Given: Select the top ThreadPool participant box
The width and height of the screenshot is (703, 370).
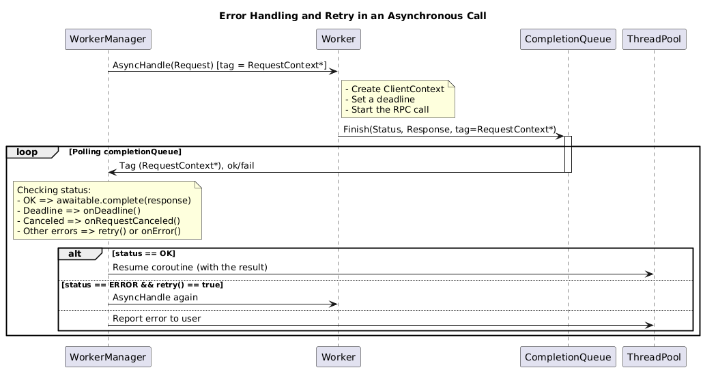Looking at the screenshot, I should tap(654, 40).
